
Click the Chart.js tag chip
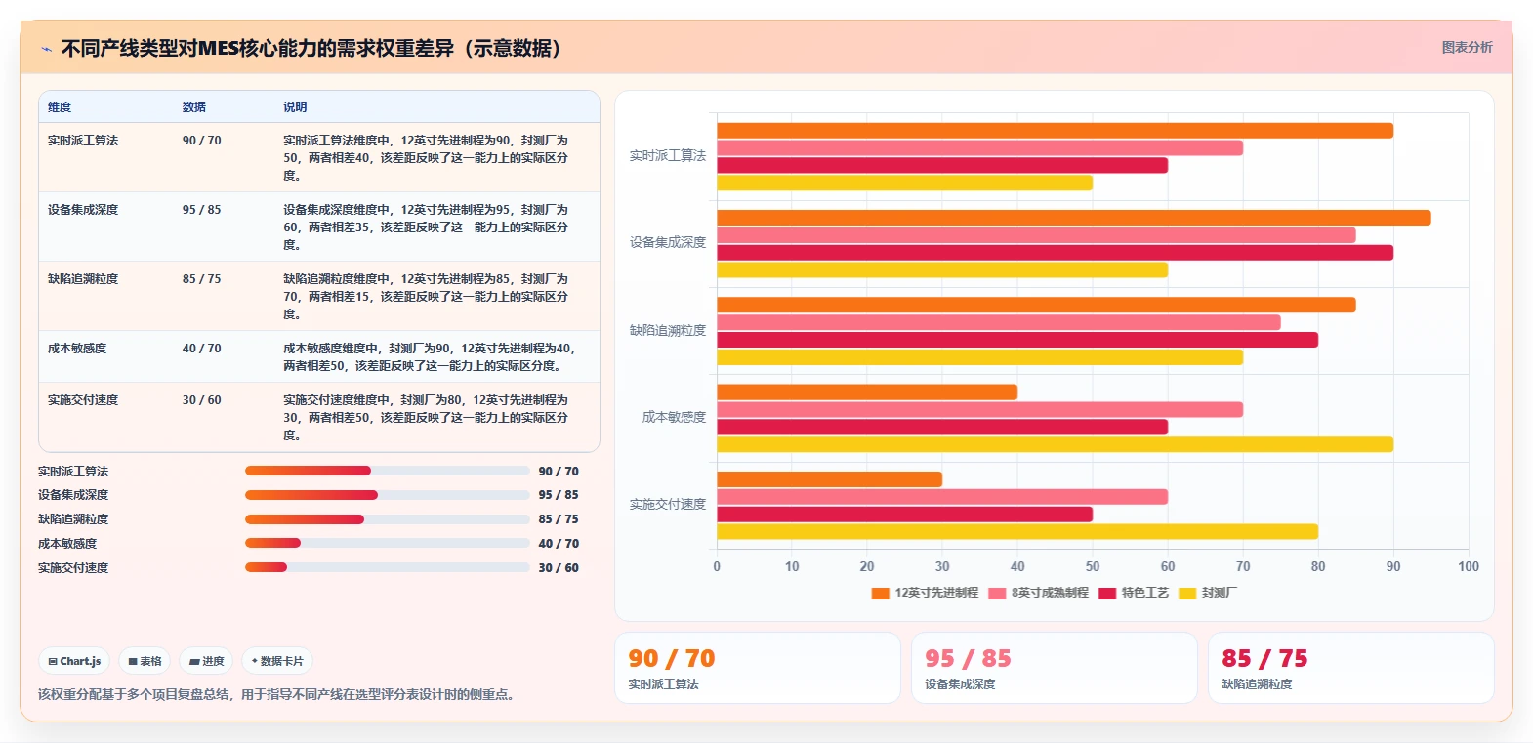(x=74, y=661)
